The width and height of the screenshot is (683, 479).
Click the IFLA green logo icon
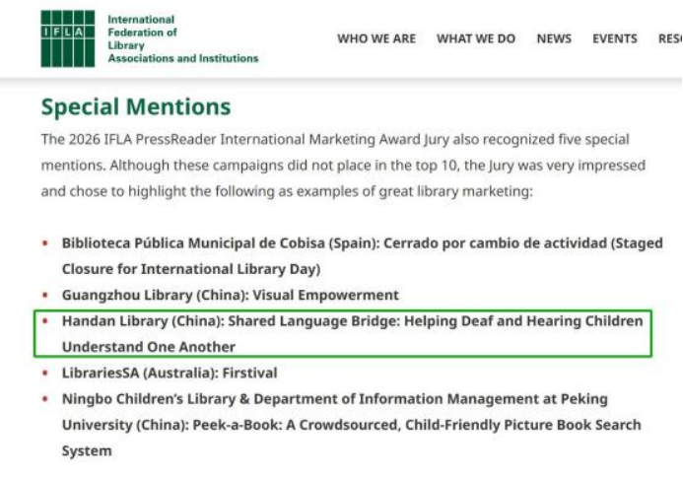(68, 38)
